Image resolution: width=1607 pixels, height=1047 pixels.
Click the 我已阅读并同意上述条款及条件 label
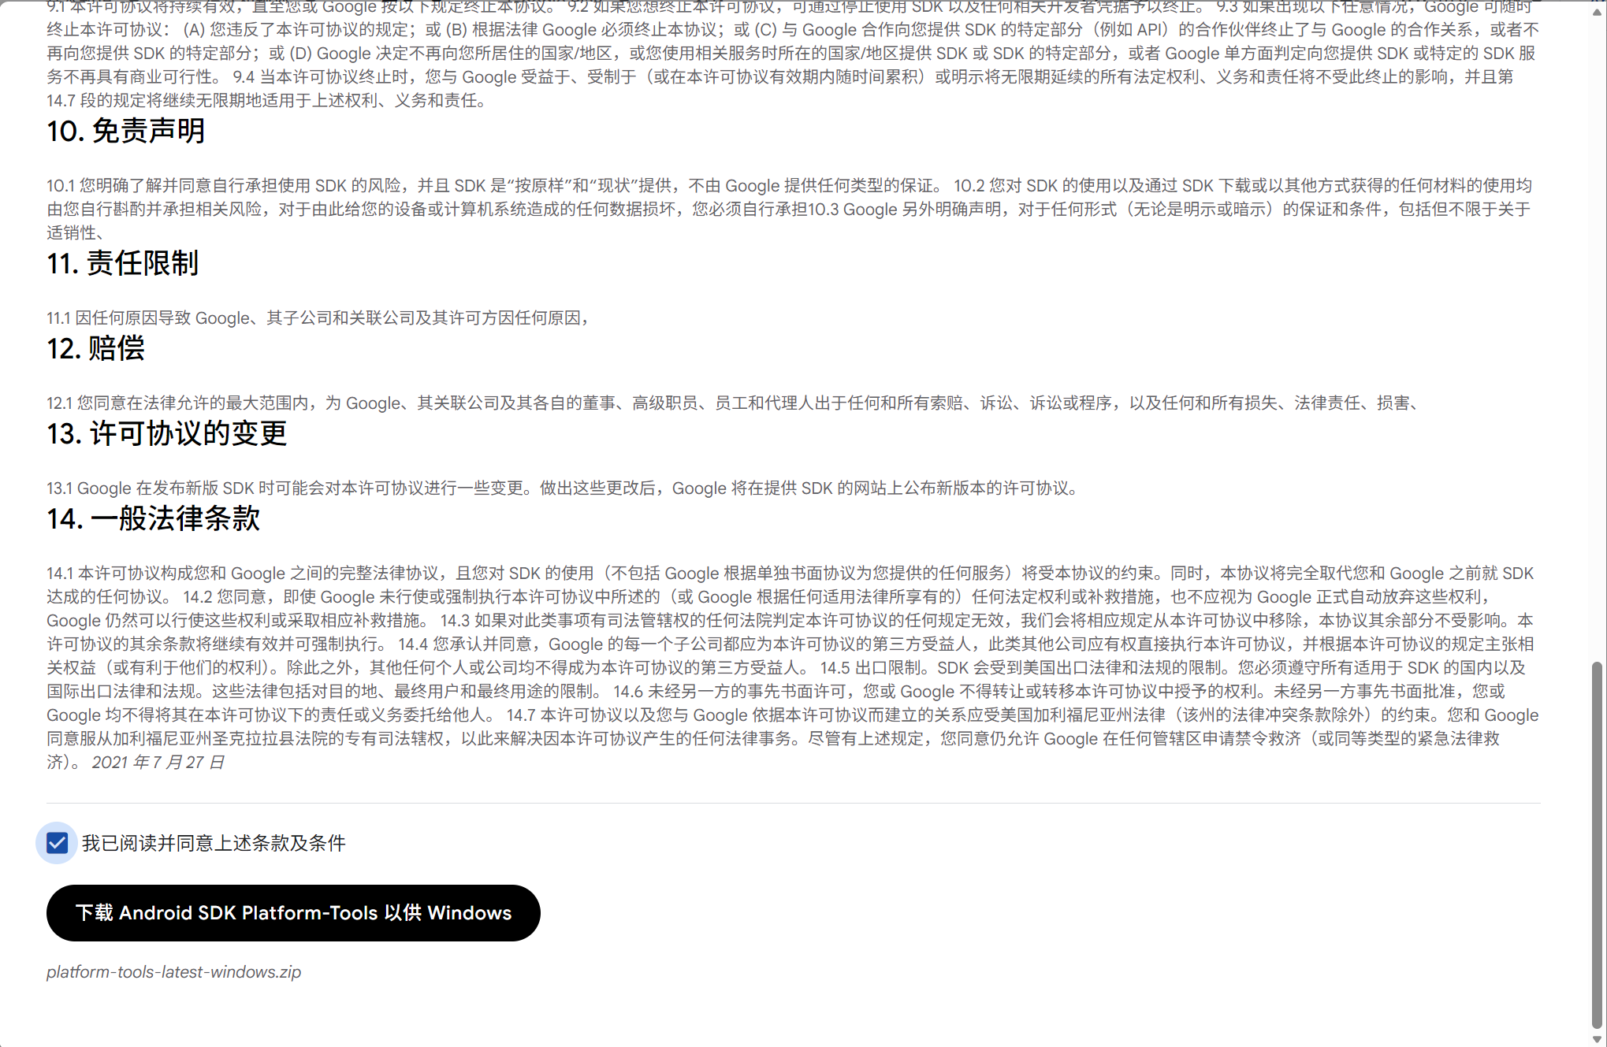[214, 843]
